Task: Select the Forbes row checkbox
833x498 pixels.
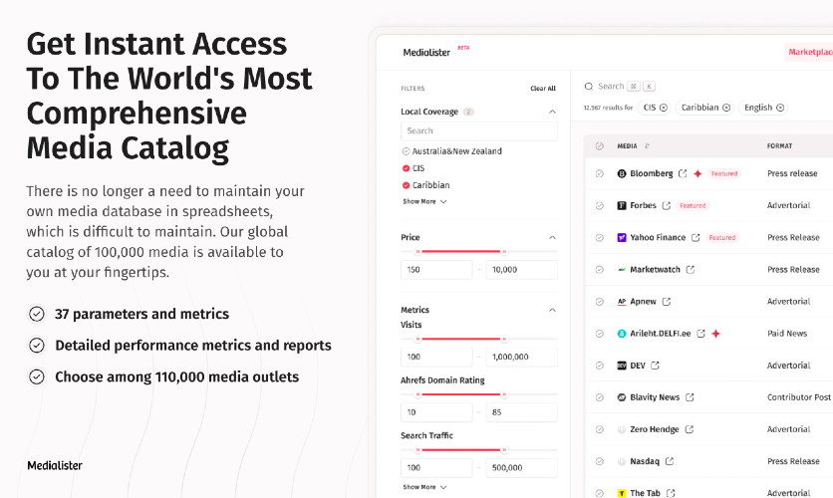Action: tap(599, 205)
